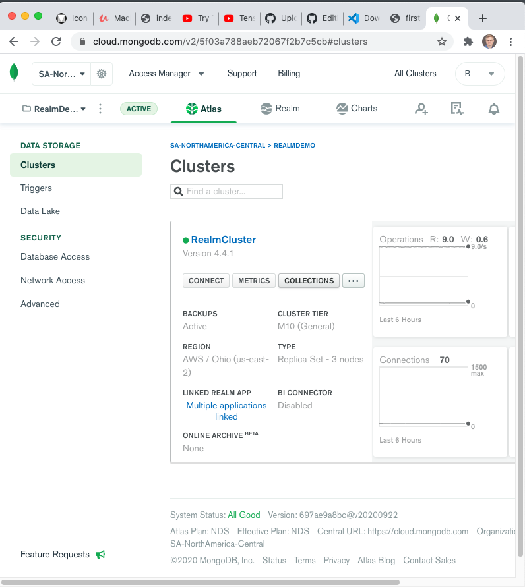Open Chrome three-dot menu
Screen dimensions: 525x587
[510, 42]
